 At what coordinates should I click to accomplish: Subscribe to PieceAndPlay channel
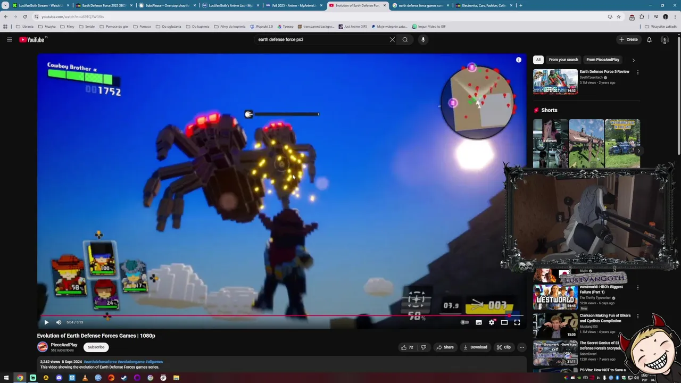[96, 347]
